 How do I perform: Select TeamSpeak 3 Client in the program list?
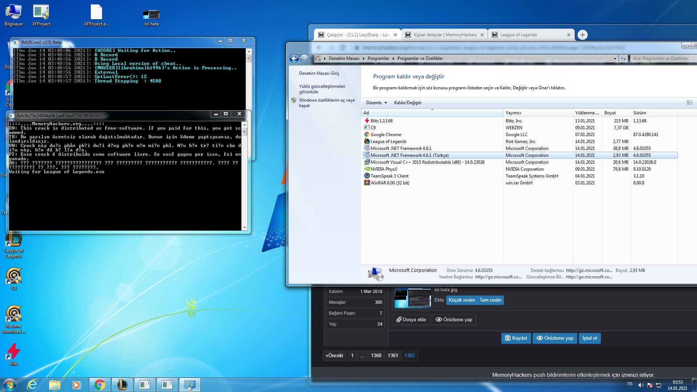[520, 176]
